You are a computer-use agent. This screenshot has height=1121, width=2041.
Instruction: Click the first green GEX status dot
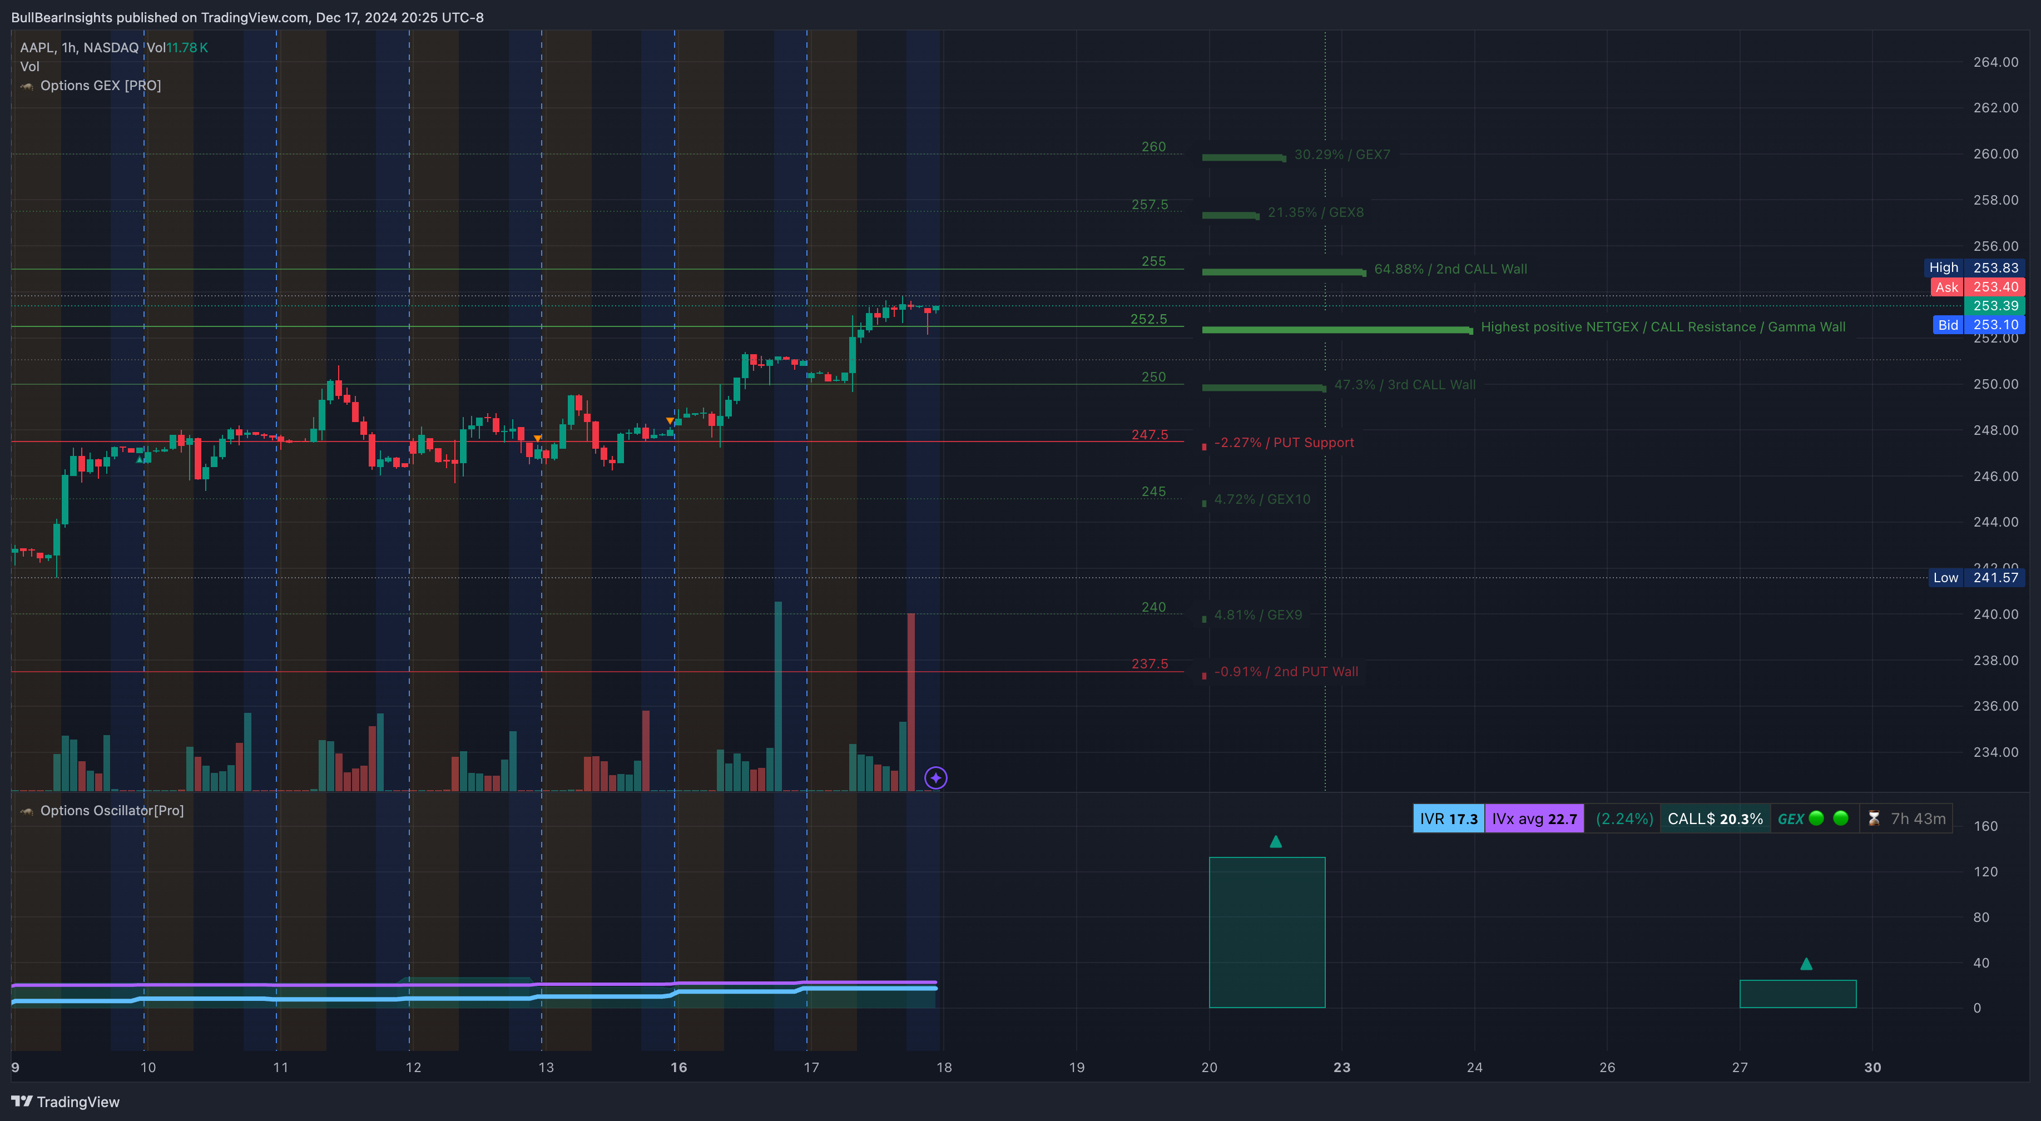[1817, 817]
